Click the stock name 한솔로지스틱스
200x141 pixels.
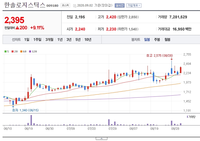[25, 5]
